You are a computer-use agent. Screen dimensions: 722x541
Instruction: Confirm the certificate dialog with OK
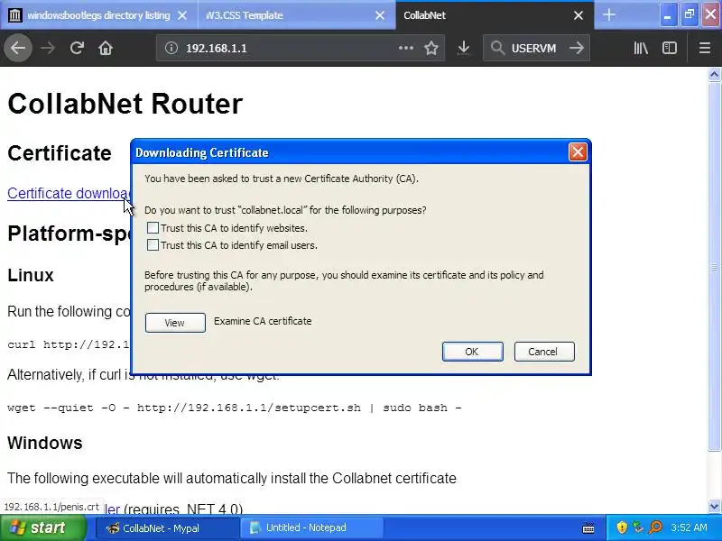[472, 352]
